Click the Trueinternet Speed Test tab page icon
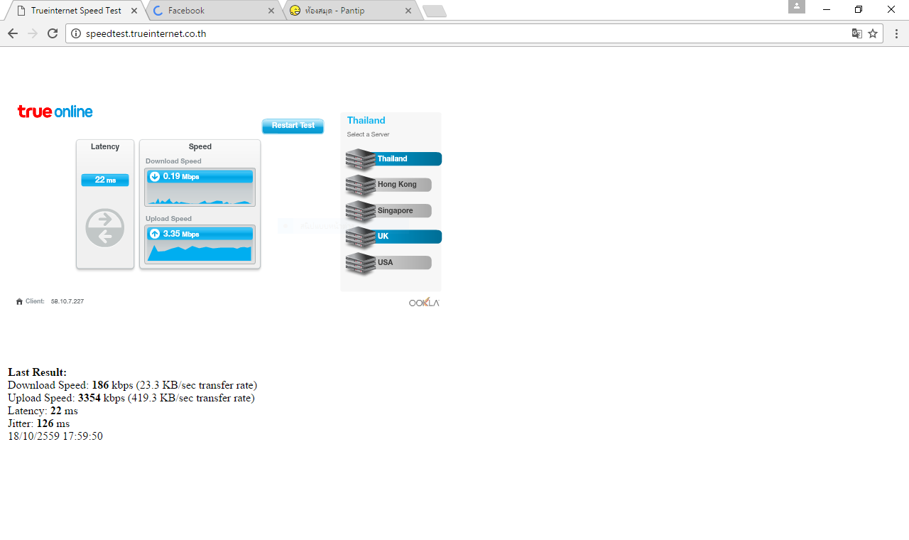 [21, 11]
